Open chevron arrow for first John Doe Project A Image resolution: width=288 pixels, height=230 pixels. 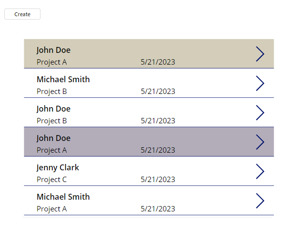tap(260, 54)
